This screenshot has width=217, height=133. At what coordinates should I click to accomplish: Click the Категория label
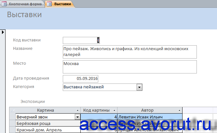[x=23, y=87]
